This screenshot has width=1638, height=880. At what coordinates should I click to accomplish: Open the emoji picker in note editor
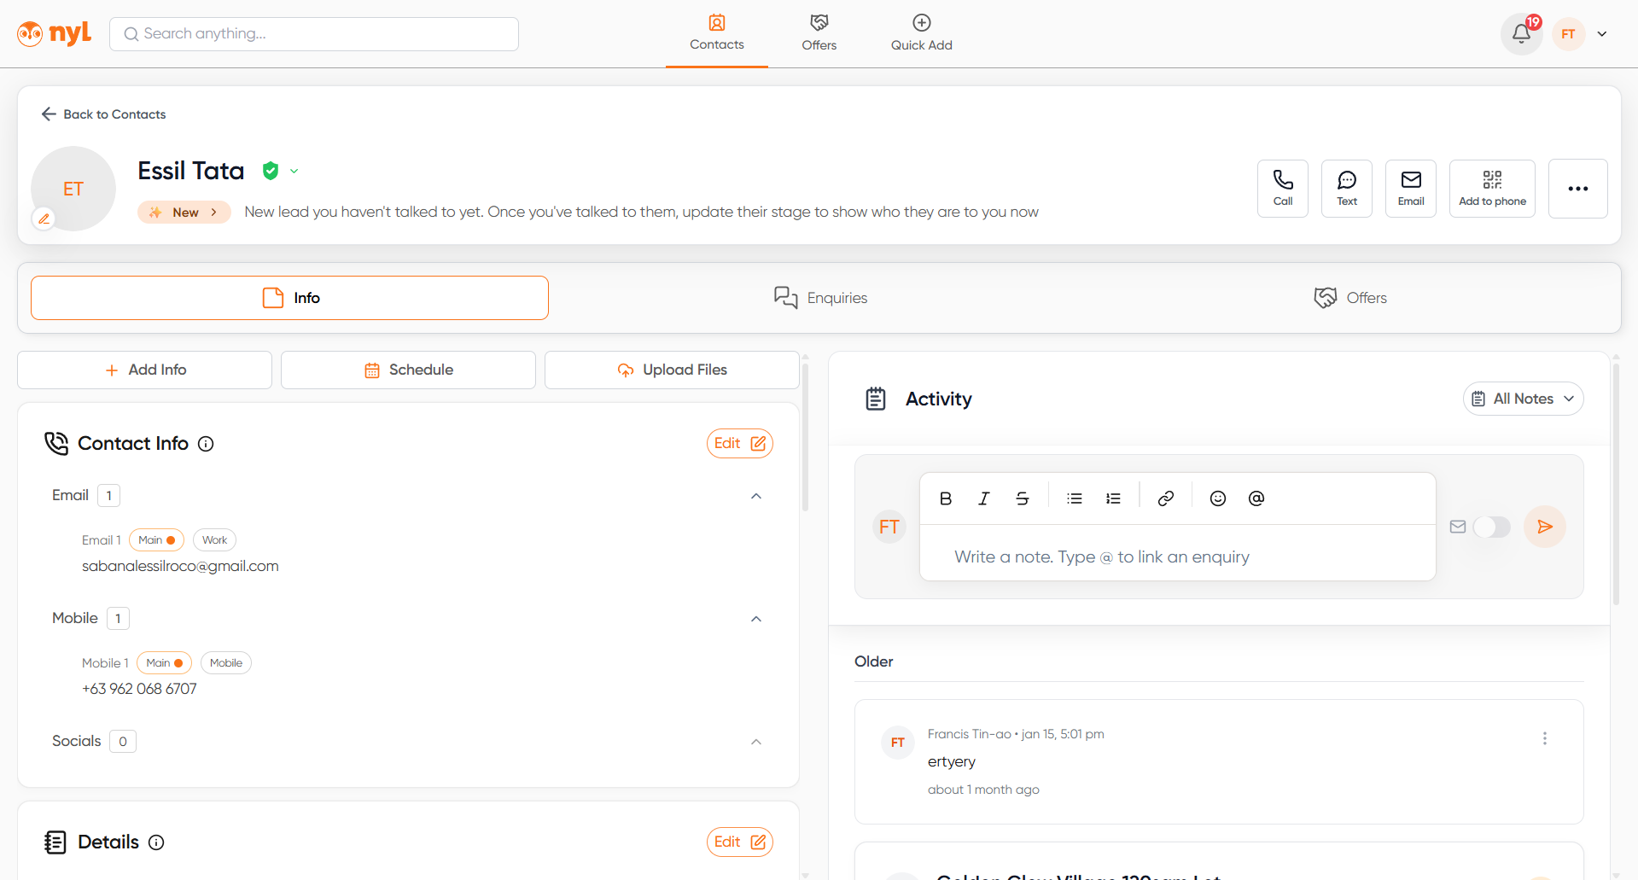pos(1217,498)
